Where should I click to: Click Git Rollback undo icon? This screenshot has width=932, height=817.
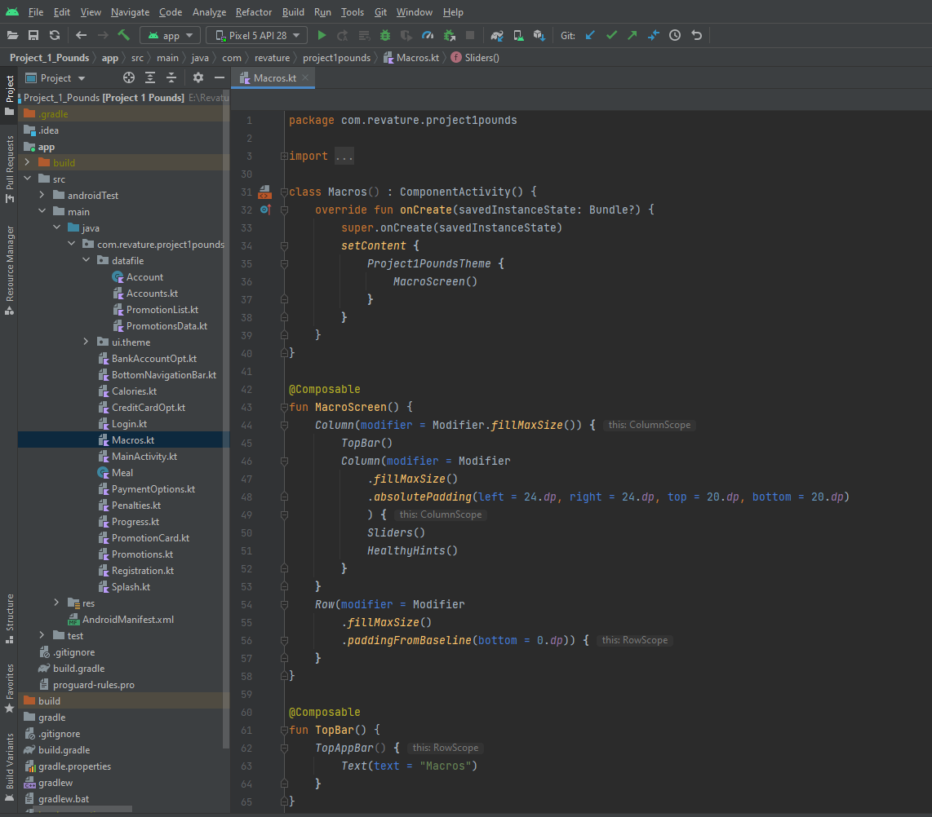(697, 36)
